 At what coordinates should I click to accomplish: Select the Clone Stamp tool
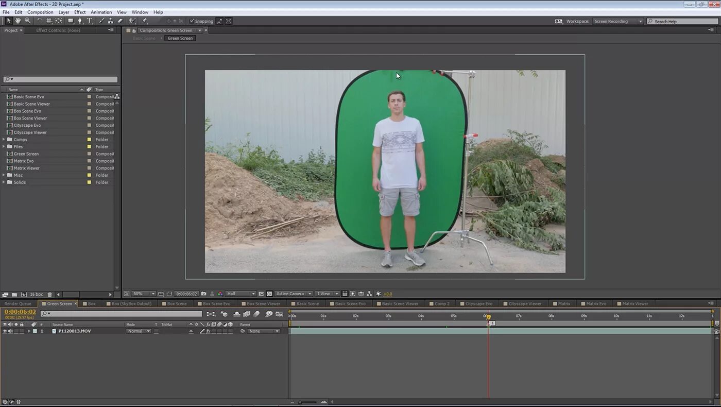point(111,21)
